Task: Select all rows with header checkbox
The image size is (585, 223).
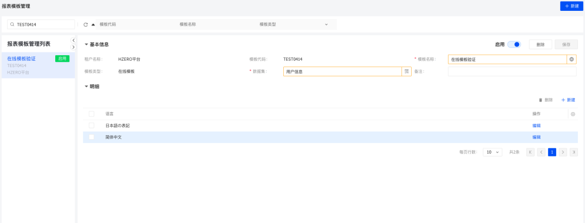Action: [92, 114]
